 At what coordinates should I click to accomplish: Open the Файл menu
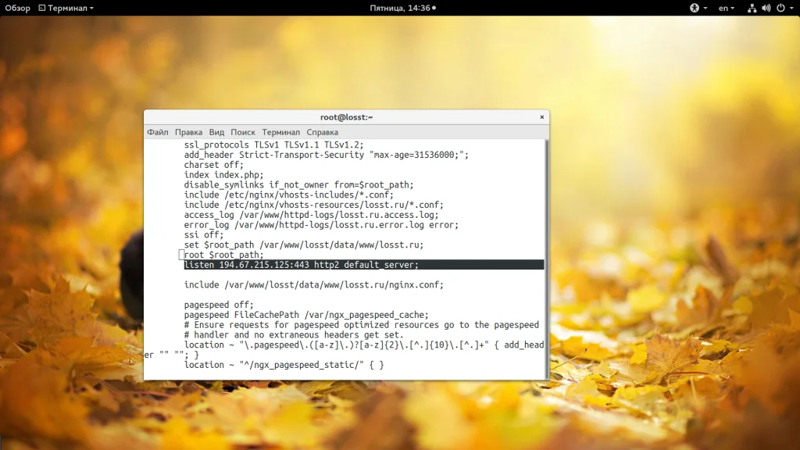(157, 133)
